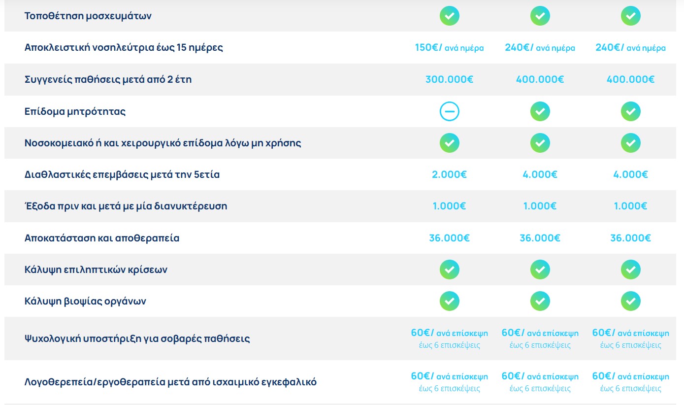This screenshot has height=405, width=684.
Task: Click the 2.000€ value for Διαθλαστικές επεμβάσεις
Action: point(449,175)
